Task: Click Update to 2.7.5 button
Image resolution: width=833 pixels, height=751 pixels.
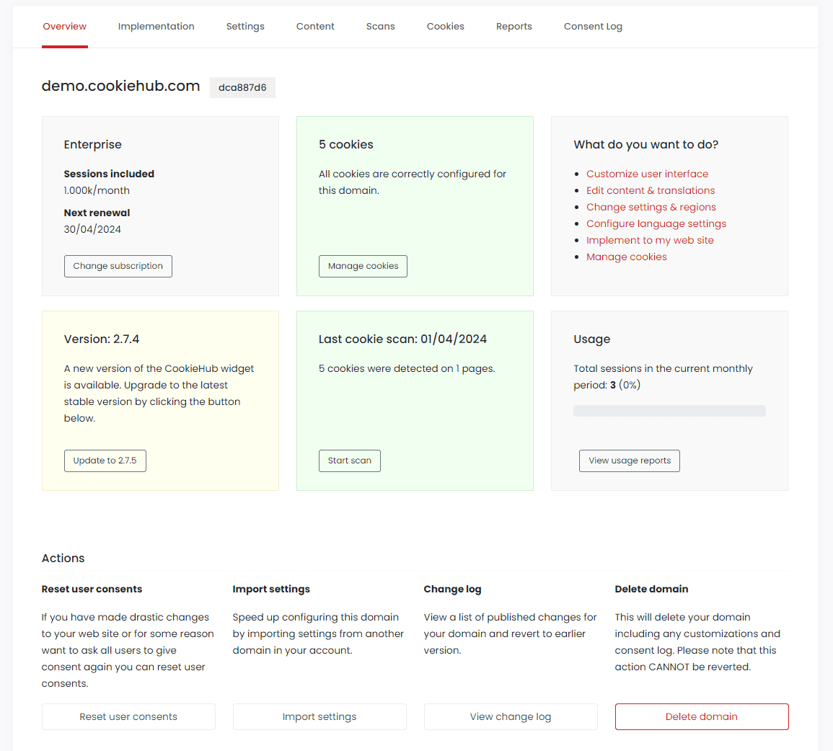Action: (105, 461)
